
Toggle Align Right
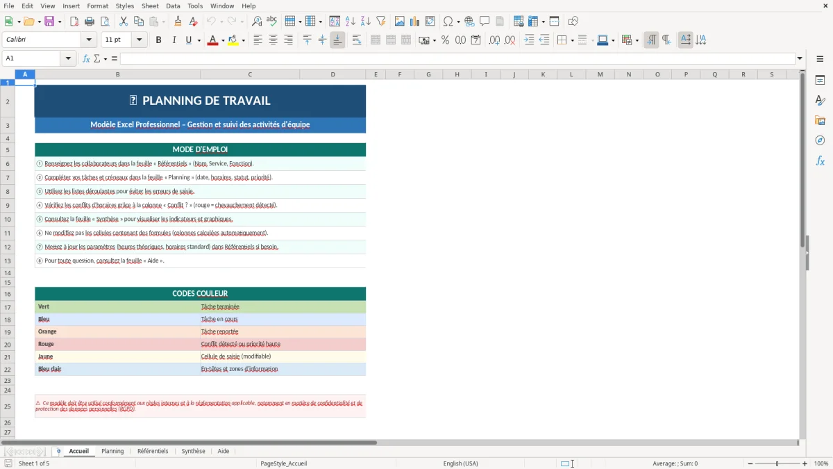(x=288, y=40)
